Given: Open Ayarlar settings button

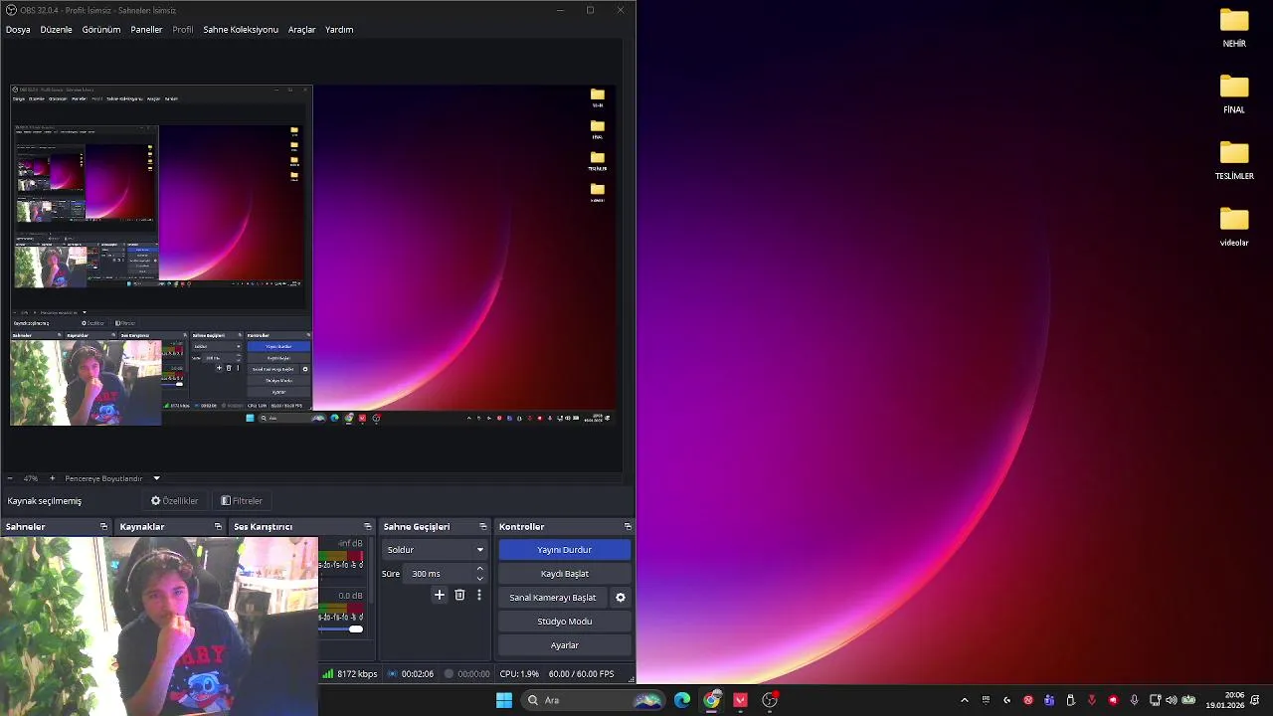Looking at the screenshot, I should tap(565, 645).
